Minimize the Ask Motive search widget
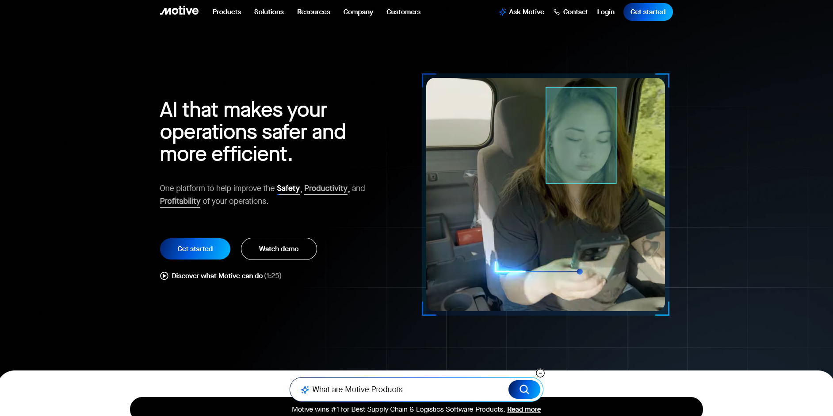 (540, 373)
